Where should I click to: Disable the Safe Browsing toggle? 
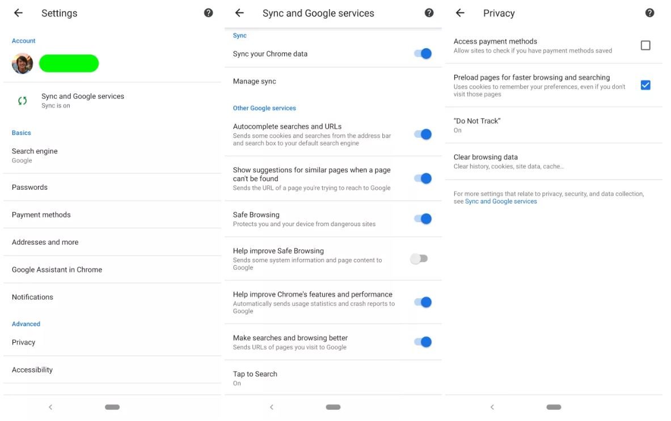click(422, 219)
